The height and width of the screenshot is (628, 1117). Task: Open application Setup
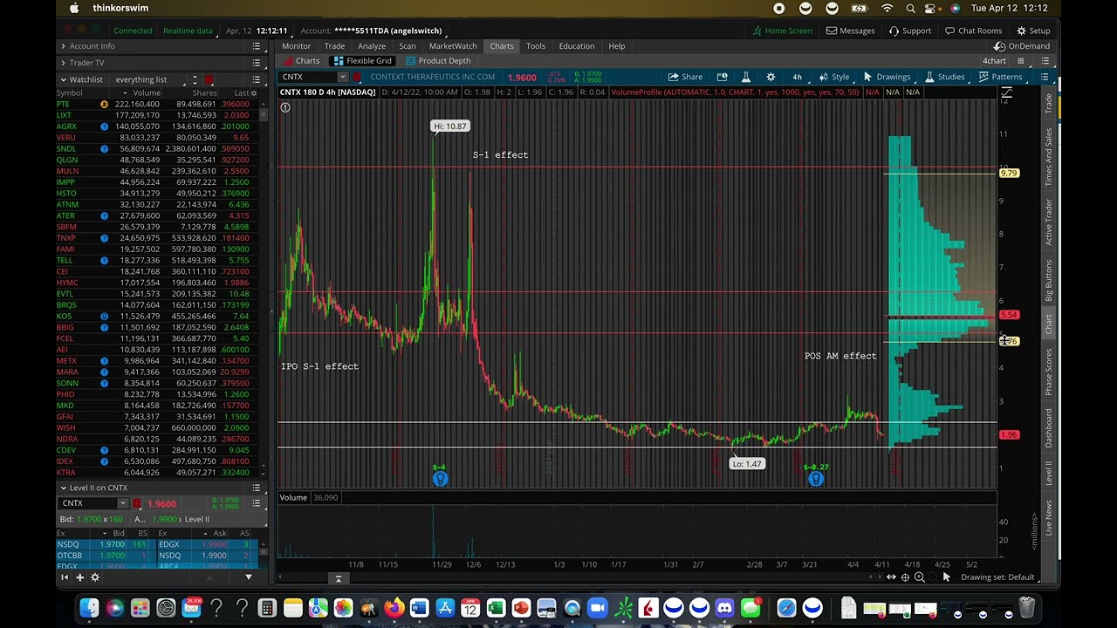pyautogui.click(x=1033, y=31)
